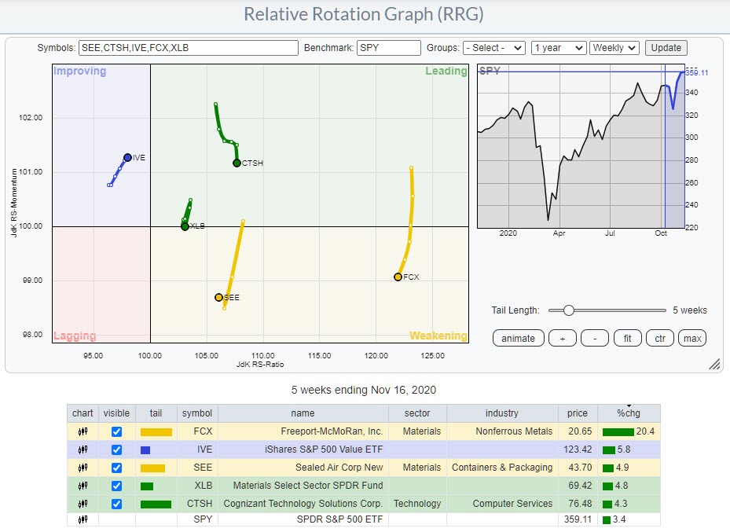
Task: Uncheck FCX visible checkbox
Action: tap(117, 431)
